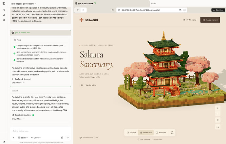This screenshot has height=144, width=226.
Task: Open preview in new tab icon
Action: click(x=184, y=10)
